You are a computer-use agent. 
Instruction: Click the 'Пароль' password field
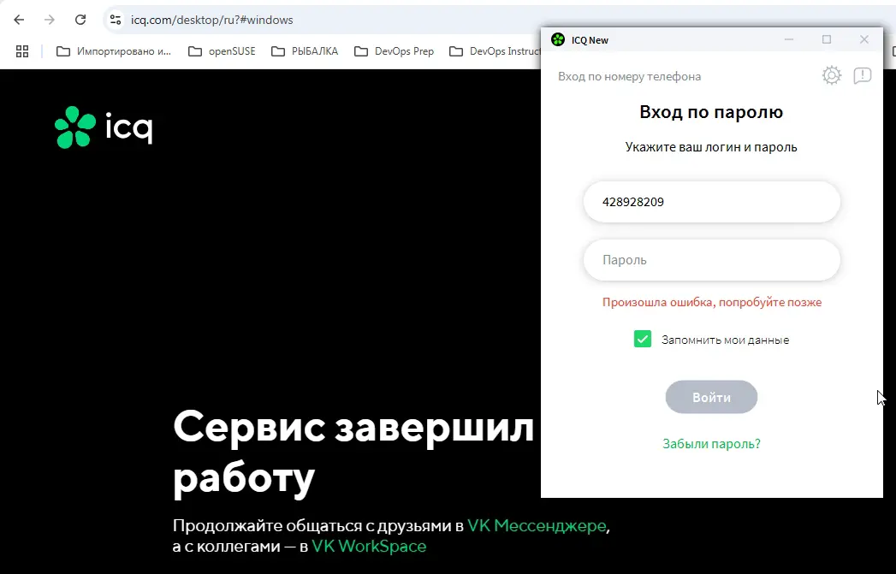coord(711,260)
